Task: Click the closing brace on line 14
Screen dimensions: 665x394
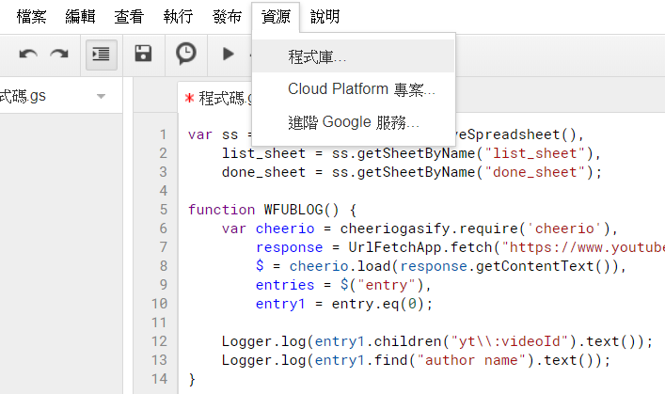Action: (x=192, y=379)
